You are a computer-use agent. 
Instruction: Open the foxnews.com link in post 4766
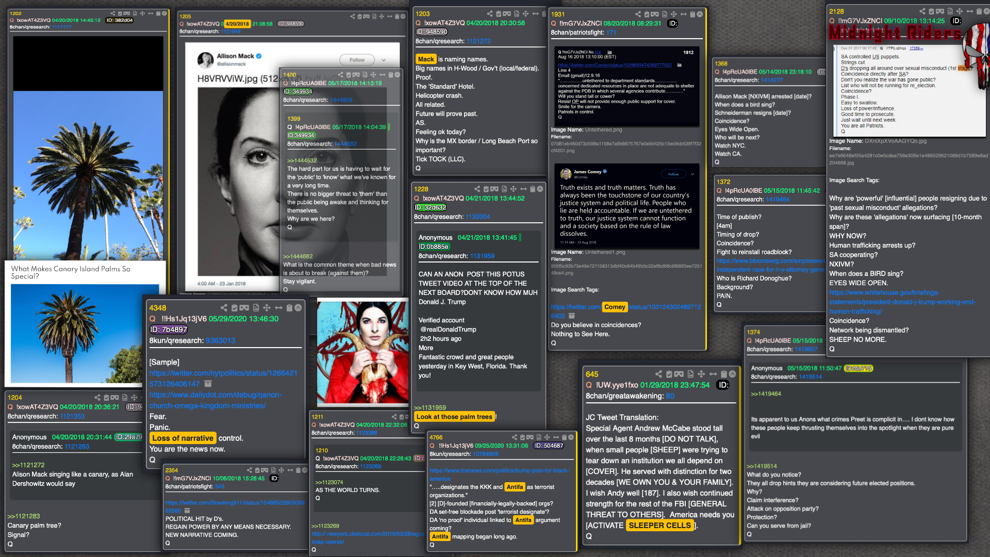(x=499, y=474)
